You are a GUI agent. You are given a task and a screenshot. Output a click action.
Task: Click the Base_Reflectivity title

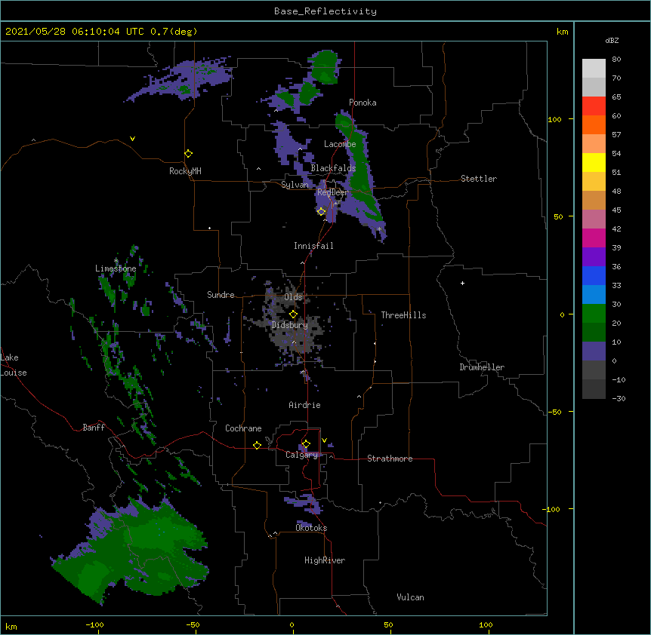point(325,11)
